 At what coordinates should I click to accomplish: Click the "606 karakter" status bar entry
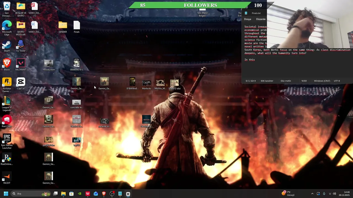click(267, 81)
